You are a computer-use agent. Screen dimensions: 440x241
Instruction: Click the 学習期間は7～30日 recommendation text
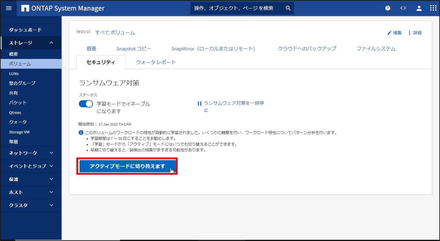pos(133,138)
